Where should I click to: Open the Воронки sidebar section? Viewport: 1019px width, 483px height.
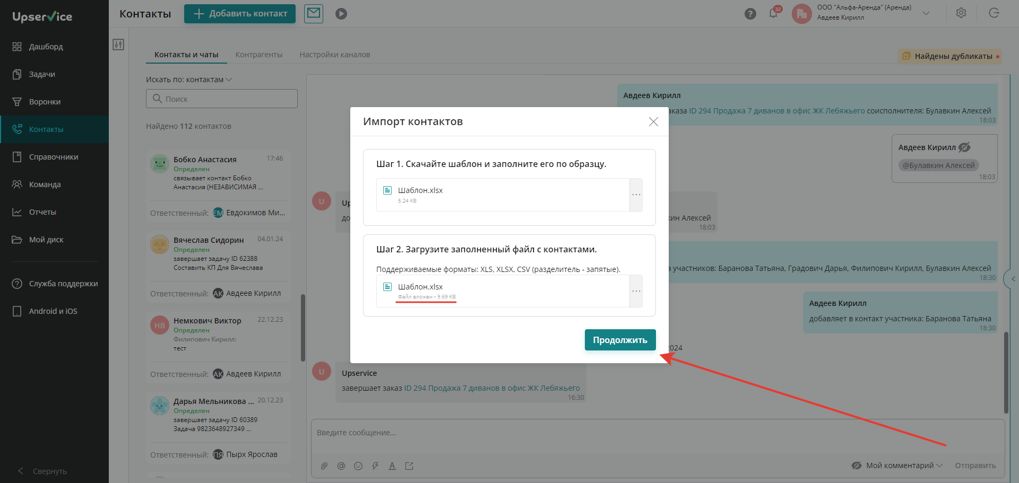click(54, 102)
